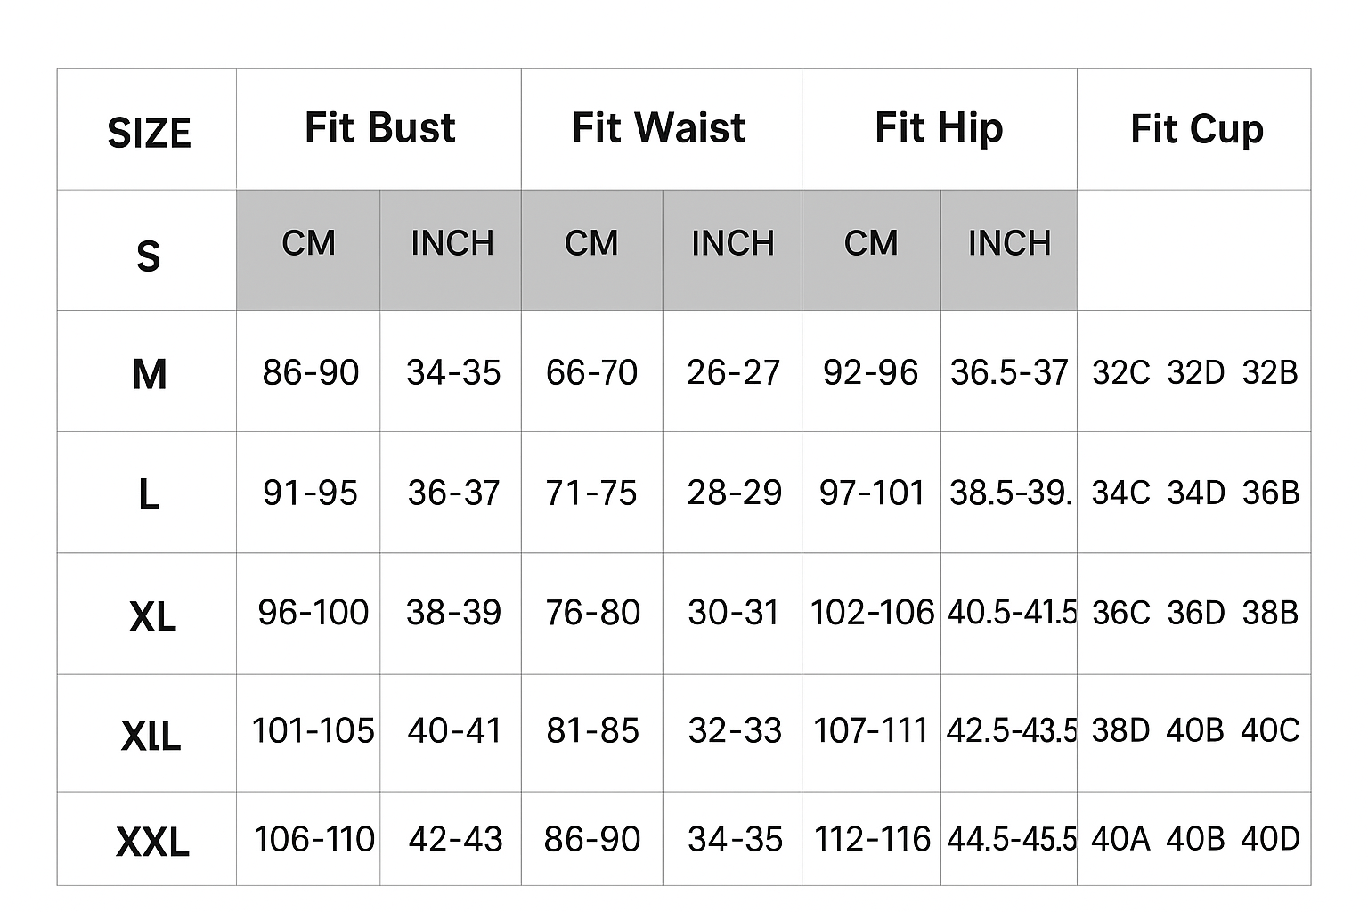Click the Fit Hip header
1368x912 pixels.
[x=940, y=129]
